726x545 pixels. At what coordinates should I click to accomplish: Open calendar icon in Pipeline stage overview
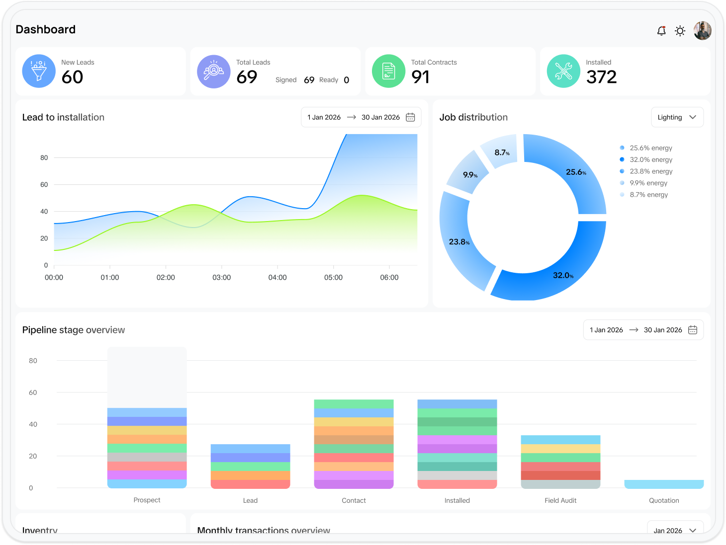pos(693,330)
